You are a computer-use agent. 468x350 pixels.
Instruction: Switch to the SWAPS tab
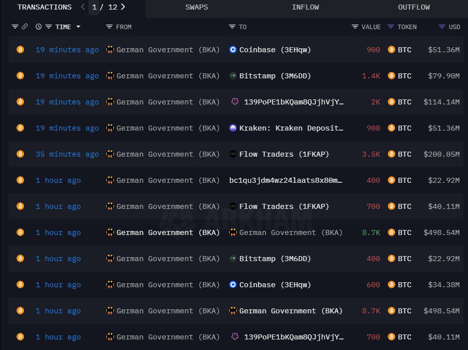197,7
